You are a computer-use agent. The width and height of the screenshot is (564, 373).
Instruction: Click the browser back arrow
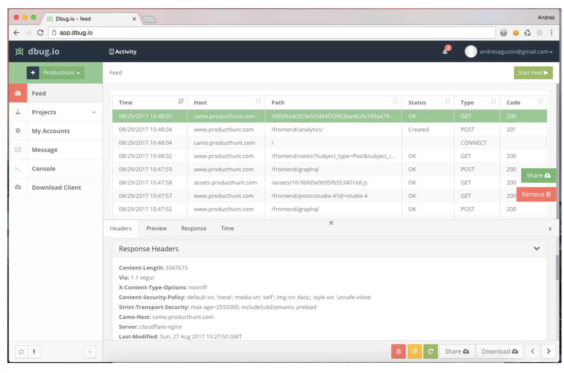(x=16, y=32)
